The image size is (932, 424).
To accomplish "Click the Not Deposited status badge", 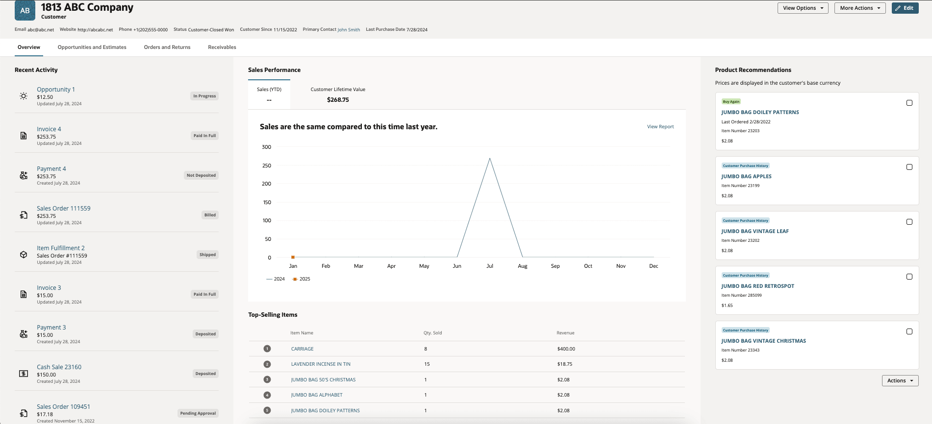I will [201, 175].
